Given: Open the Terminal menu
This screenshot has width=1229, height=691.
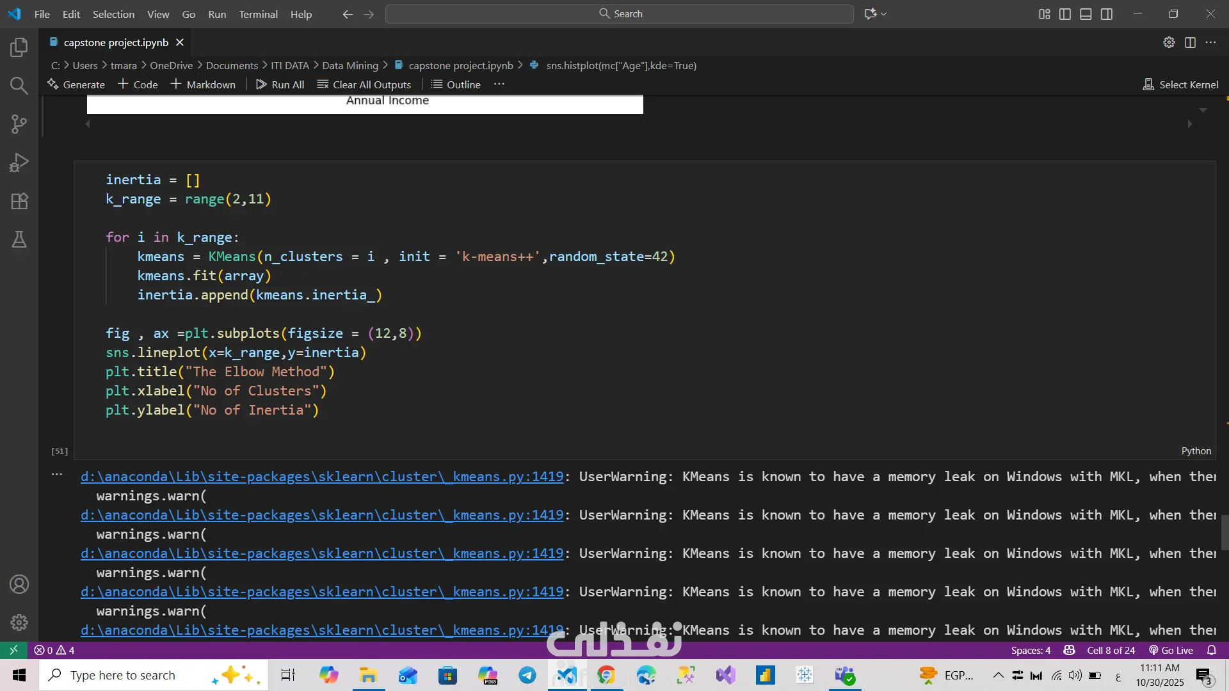Looking at the screenshot, I should point(258,14).
